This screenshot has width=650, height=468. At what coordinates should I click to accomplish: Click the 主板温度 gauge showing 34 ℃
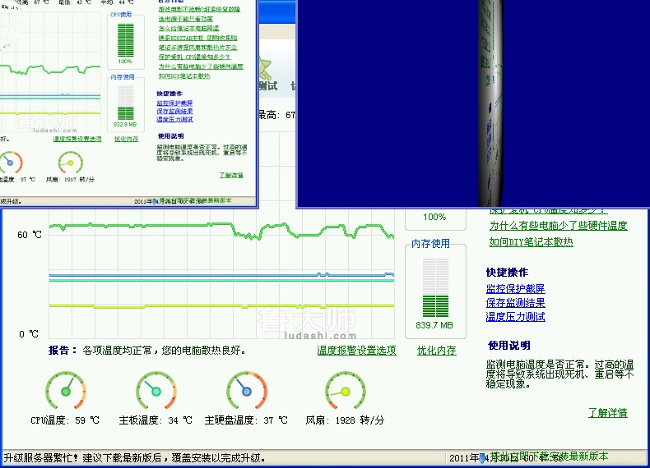[x=156, y=391]
